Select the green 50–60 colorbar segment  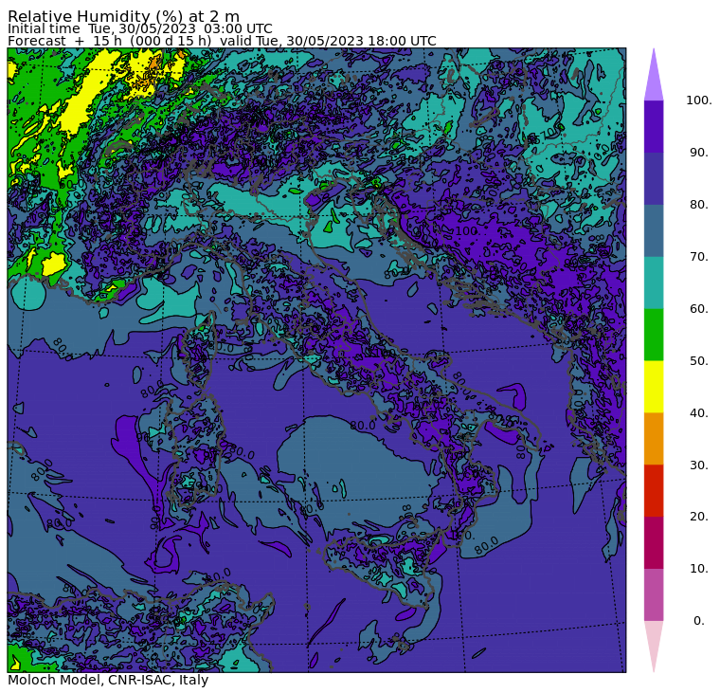(x=654, y=335)
